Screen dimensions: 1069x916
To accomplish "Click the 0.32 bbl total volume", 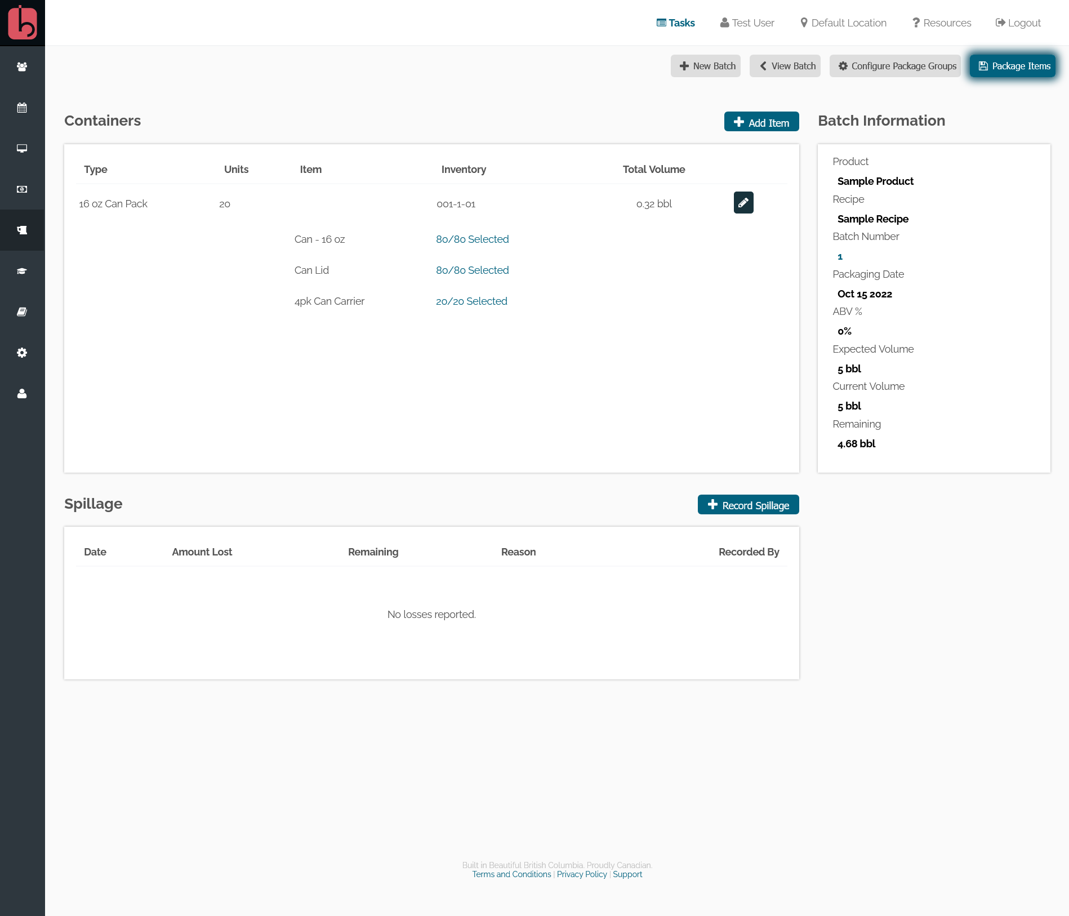I will 654,204.
